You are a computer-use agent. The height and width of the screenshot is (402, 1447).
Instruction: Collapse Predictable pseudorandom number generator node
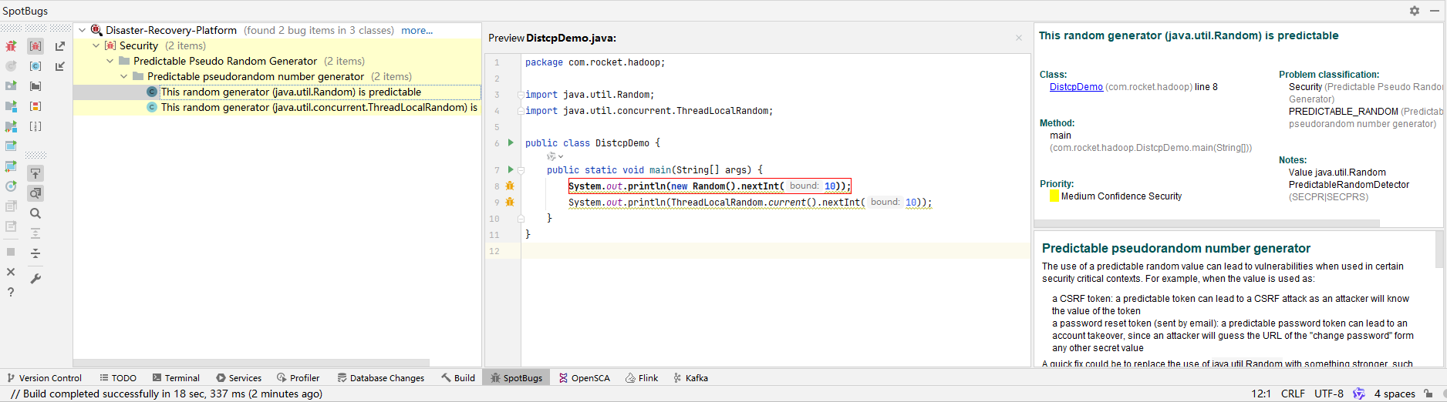pos(123,76)
